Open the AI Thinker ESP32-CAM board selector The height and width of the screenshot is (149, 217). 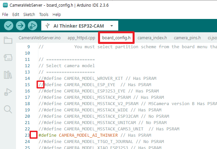[x=80, y=26]
